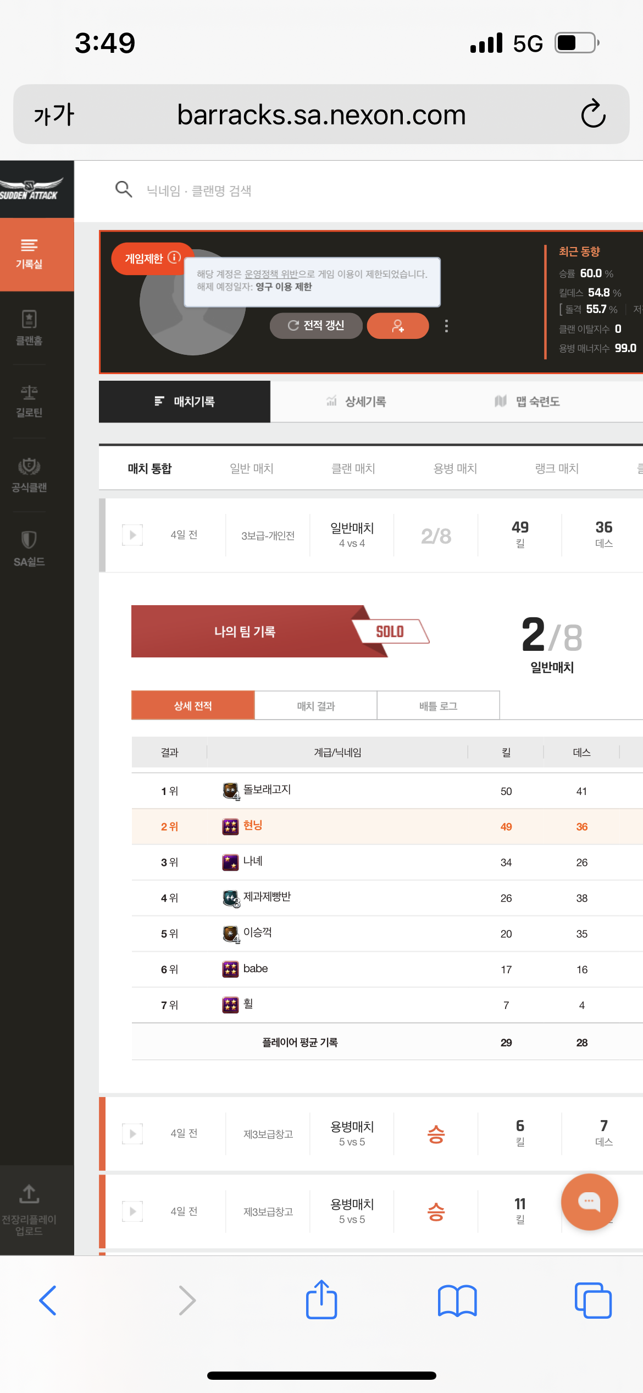Expand the first 제3보급창고 용병매치 row

pos(132,1133)
